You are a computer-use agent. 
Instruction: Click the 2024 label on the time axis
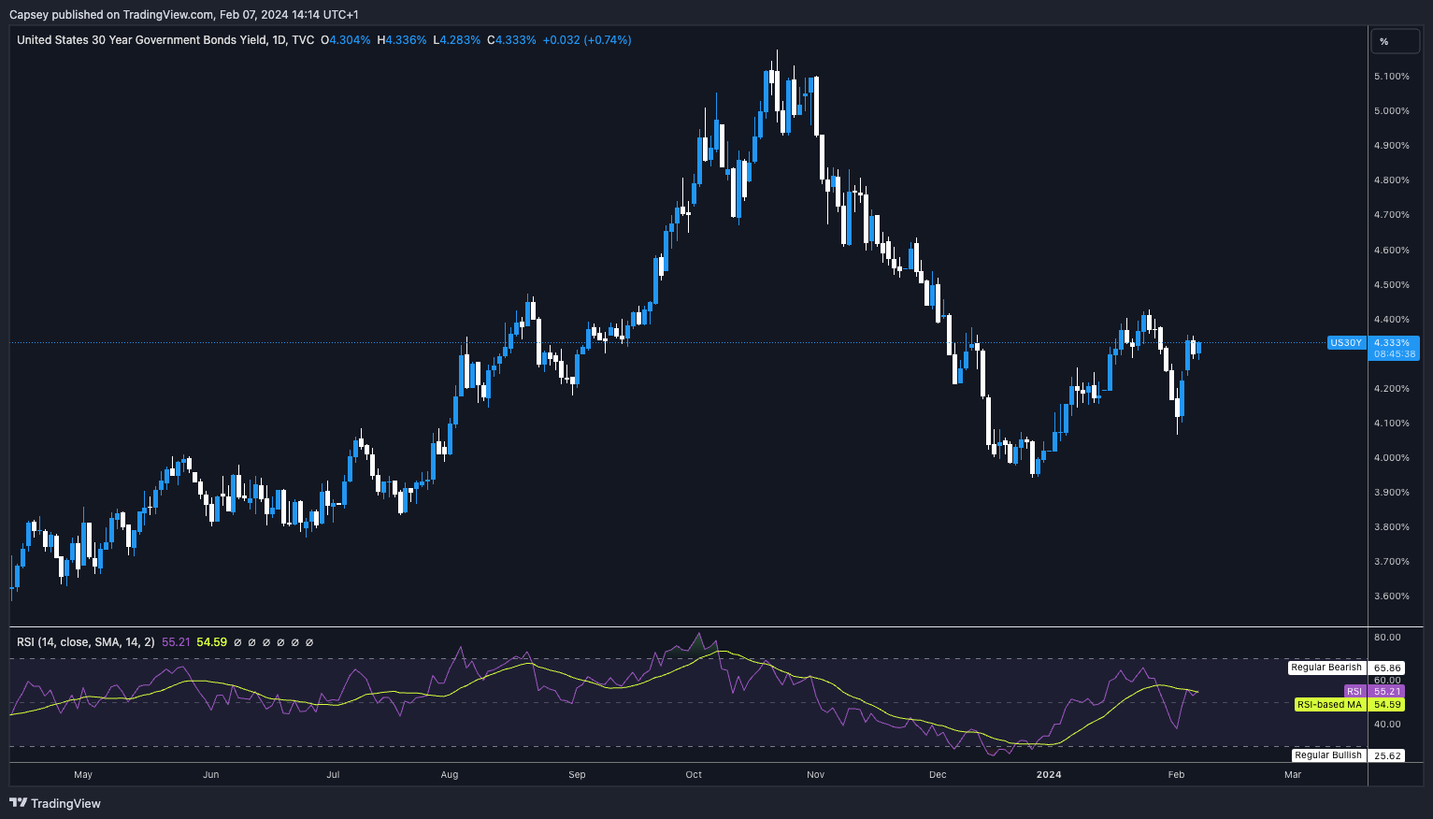(x=1049, y=774)
